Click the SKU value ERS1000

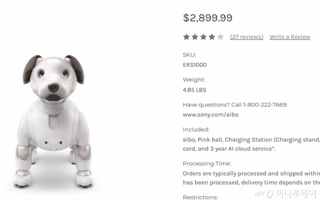(x=195, y=65)
